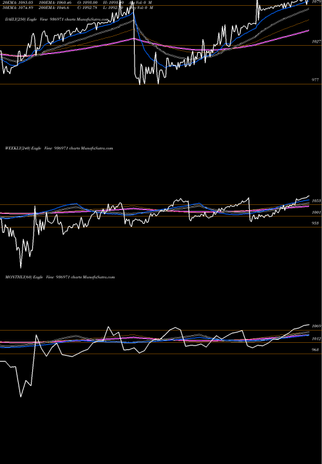The height and width of the screenshot is (464, 322).
Task: Click the close price 'C:' value
Action: [x=87, y=8]
